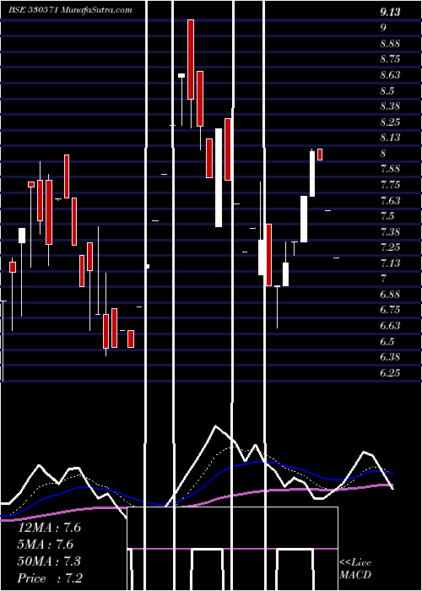
Task: Select the Price : 7.2 readout
Action: coord(50,578)
